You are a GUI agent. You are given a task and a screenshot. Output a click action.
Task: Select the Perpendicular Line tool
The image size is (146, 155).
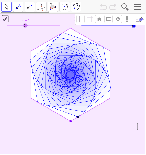[x=41, y=7]
